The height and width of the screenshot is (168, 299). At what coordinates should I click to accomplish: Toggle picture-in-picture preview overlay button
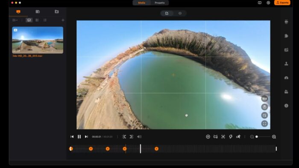click(x=264, y=115)
